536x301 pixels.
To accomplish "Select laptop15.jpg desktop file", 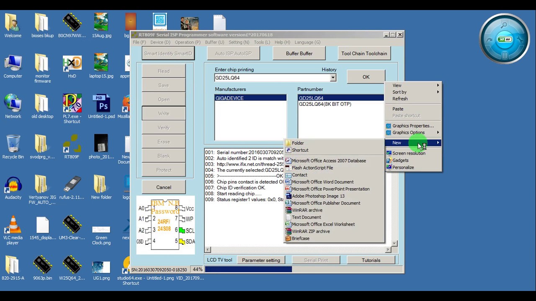I will (x=101, y=66).
